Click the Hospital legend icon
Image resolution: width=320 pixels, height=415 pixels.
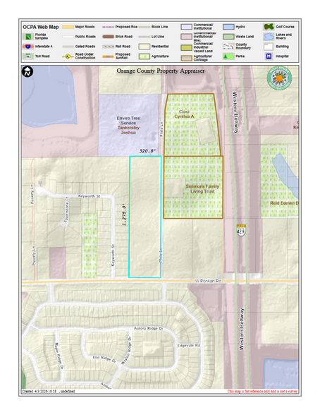[x=269, y=56]
